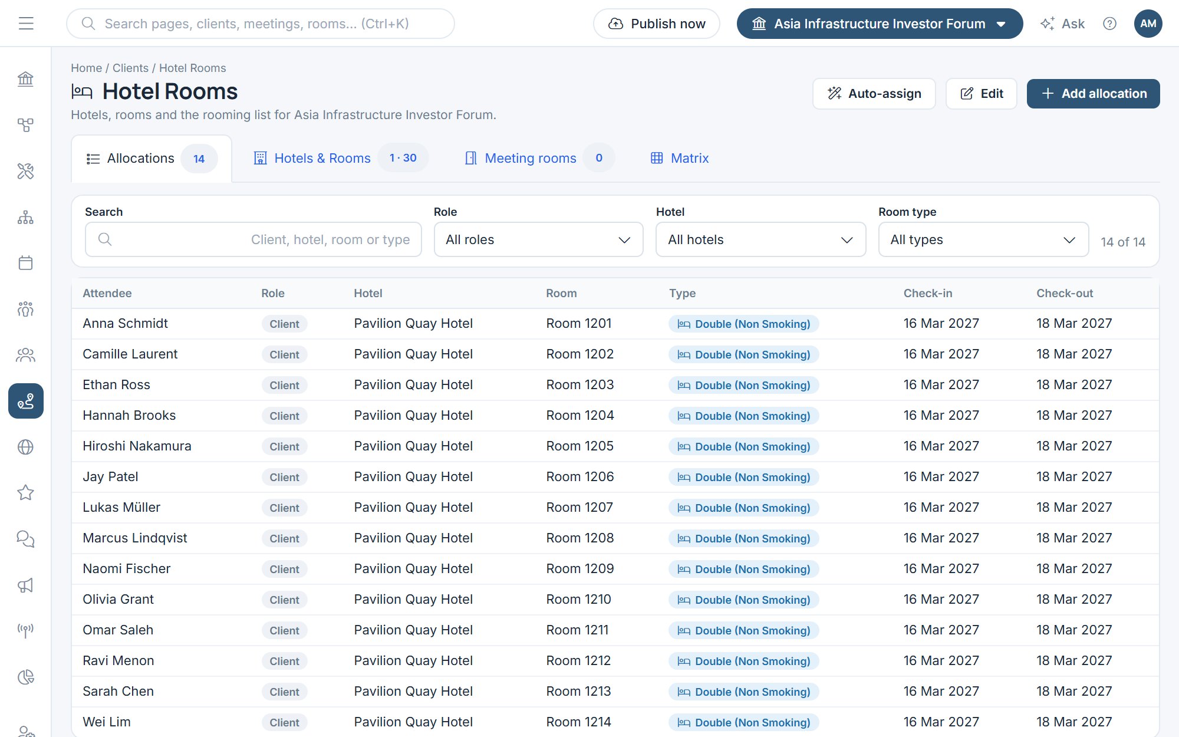Open the Ask assistant button
Viewport: 1179px width, 737px height.
(1062, 24)
